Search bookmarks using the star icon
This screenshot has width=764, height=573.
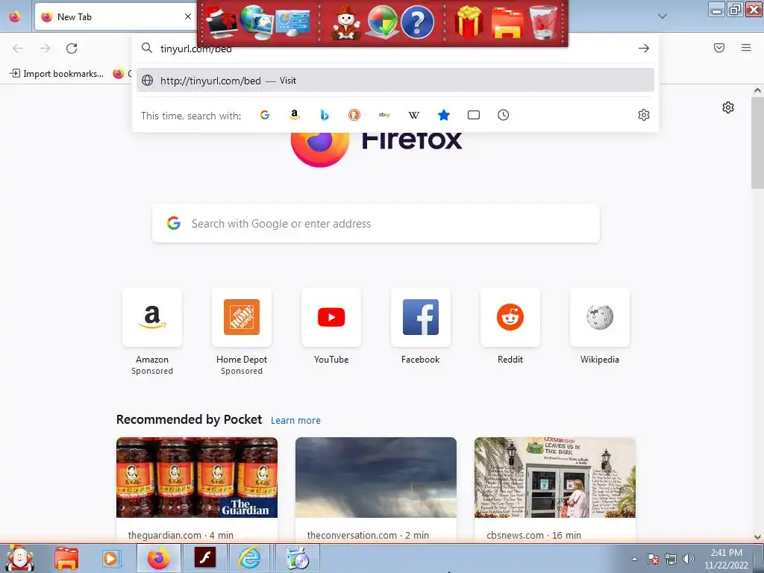click(443, 115)
